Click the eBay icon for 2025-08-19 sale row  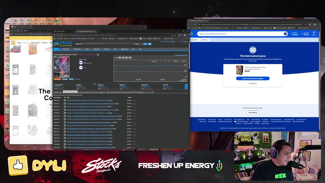tap(65, 100)
